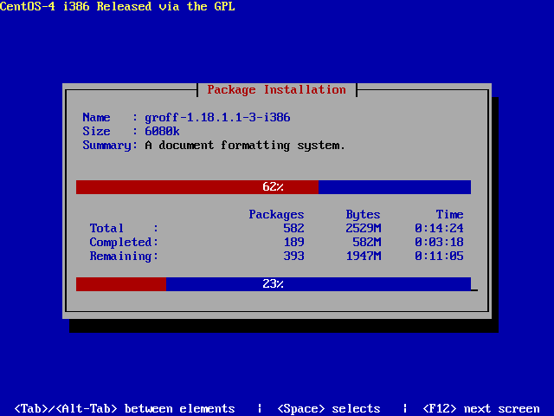Click completed time 0:03:18
Screen dimensions: 554x416
(439, 242)
